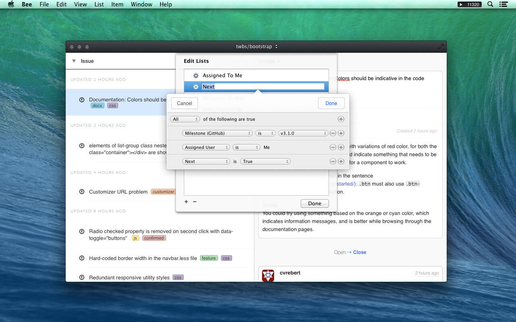Click cvrebert avatar image

(268, 276)
